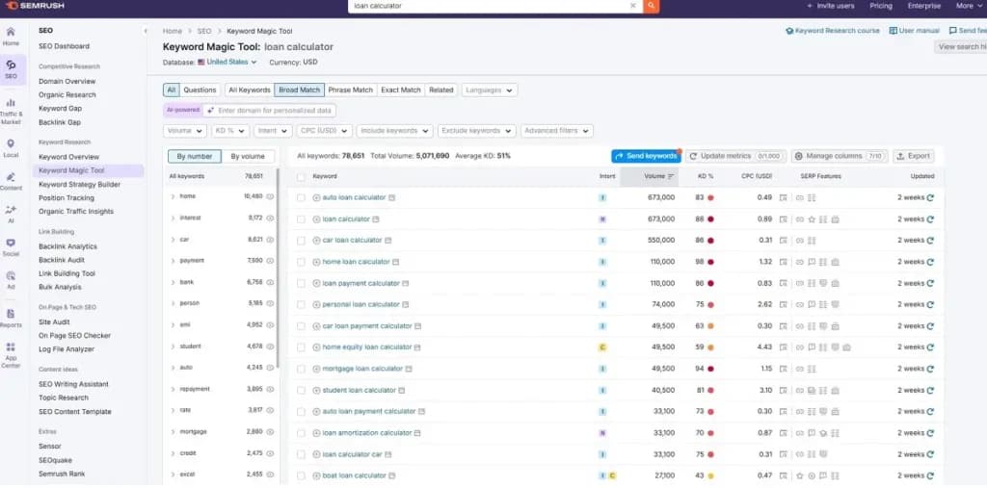This screenshot has height=488, width=987.
Task: Click the Export button
Action: pos(914,156)
